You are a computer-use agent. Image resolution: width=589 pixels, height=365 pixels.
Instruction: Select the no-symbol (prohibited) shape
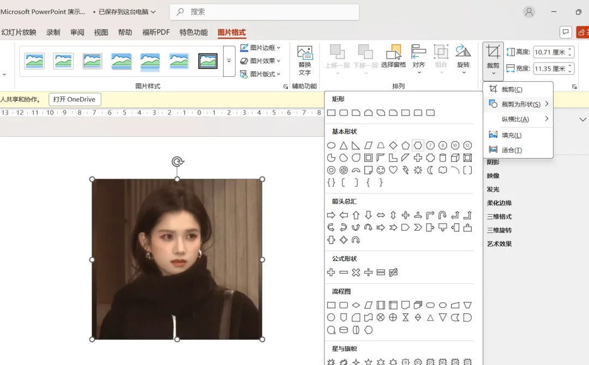pos(344,171)
